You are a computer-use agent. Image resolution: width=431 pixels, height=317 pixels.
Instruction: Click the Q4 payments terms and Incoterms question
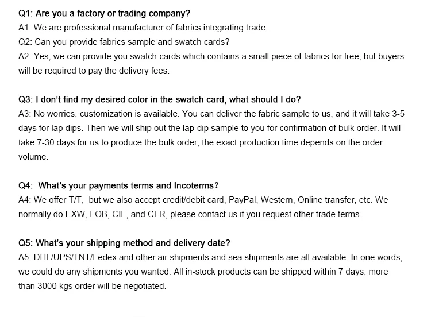coord(118,185)
